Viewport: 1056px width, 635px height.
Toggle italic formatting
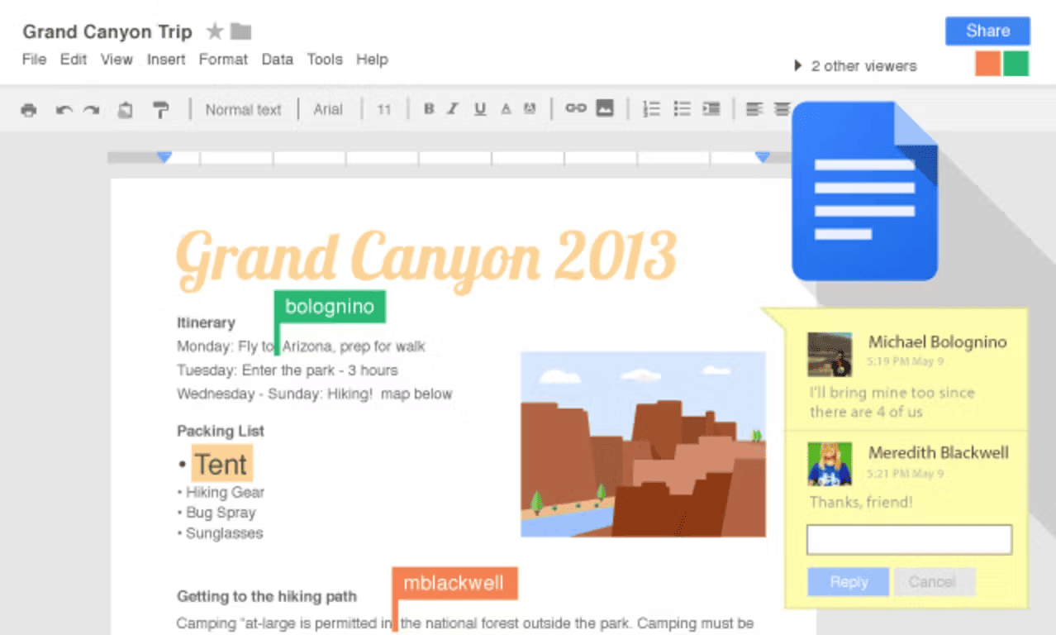pyautogui.click(x=453, y=108)
